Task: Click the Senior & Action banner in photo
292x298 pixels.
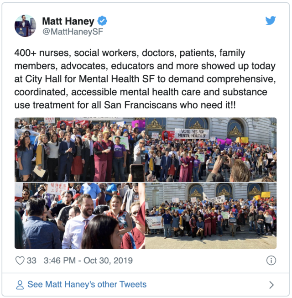Action: tap(154, 223)
